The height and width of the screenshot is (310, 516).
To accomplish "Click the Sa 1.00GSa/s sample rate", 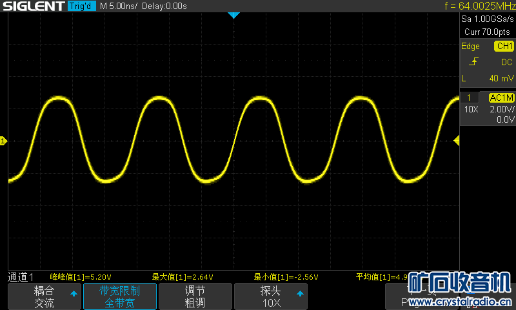I will click(488, 19).
